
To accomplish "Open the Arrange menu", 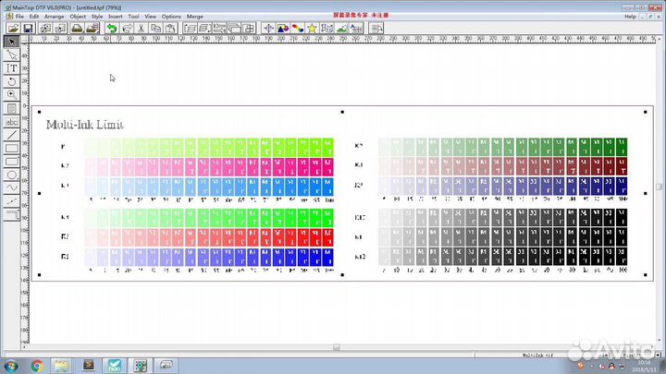I will (54, 17).
